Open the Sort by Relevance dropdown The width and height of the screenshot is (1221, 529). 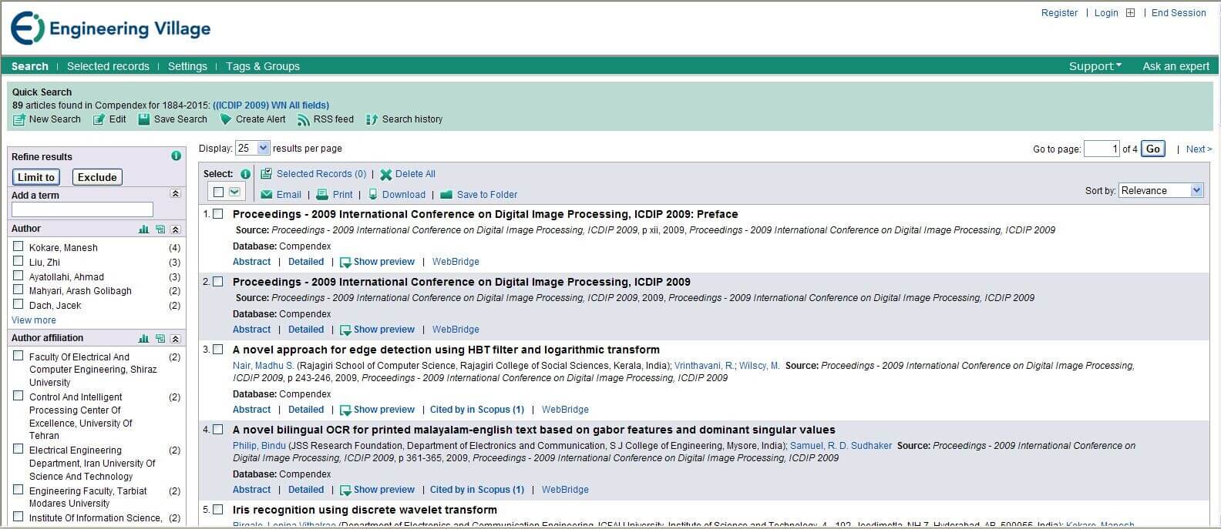click(x=1161, y=190)
